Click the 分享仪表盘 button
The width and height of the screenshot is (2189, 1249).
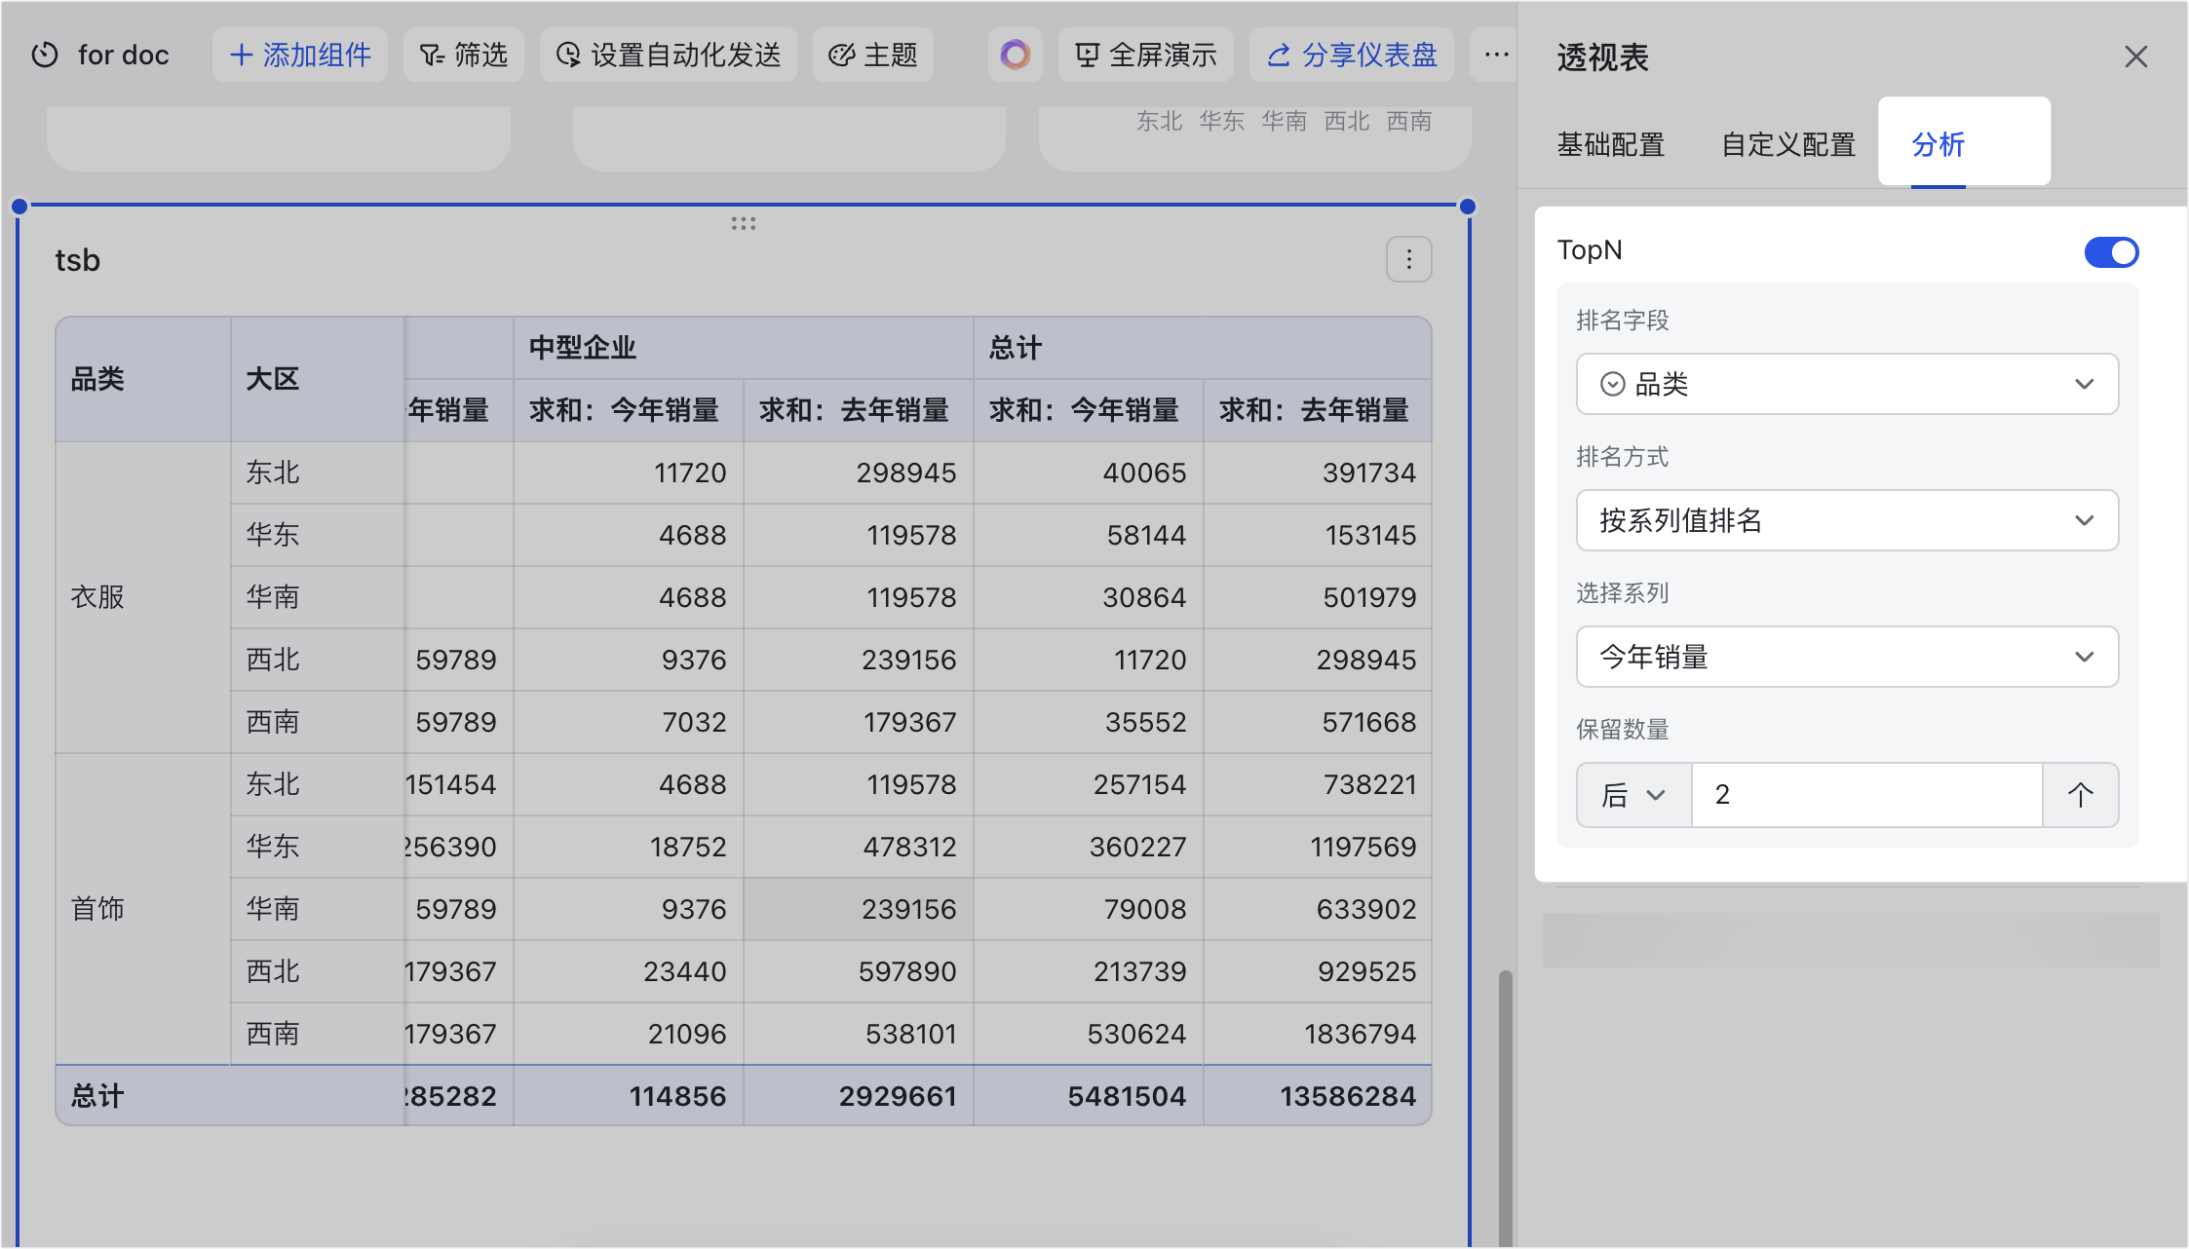(x=1352, y=55)
